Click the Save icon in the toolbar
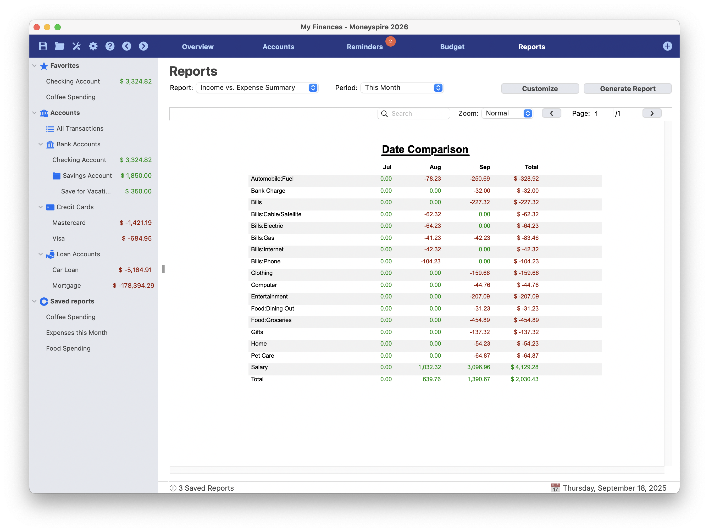709x532 pixels. [x=43, y=46]
